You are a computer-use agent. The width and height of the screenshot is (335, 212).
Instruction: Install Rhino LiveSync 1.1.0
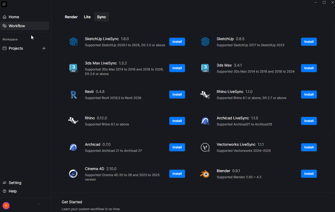[x=309, y=95]
